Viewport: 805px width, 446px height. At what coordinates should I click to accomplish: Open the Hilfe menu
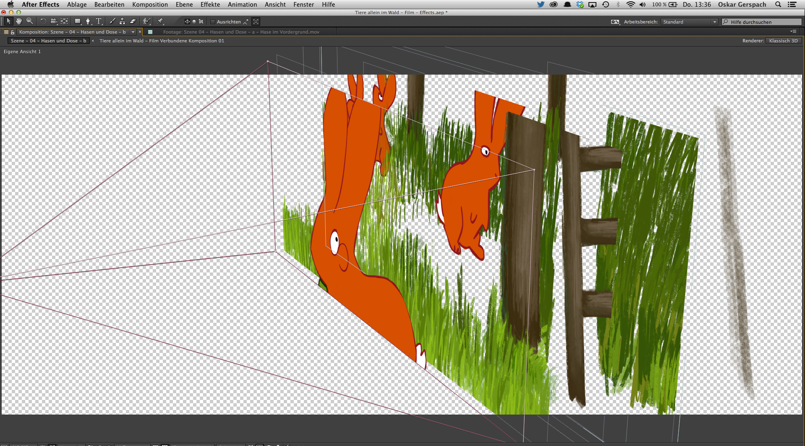tap(328, 4)
